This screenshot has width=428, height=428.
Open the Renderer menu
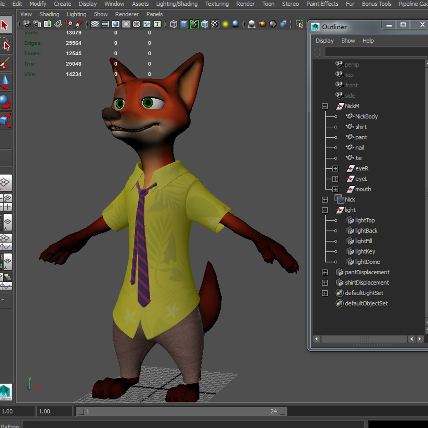[127, 14]
